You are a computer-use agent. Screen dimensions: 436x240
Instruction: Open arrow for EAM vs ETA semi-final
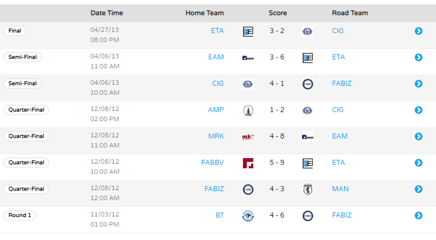[x=418, y=57]
